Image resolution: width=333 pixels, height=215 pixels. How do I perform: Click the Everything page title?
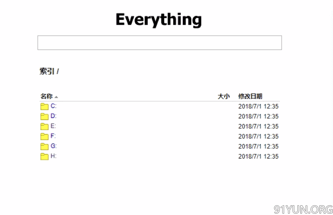point(159,20)
